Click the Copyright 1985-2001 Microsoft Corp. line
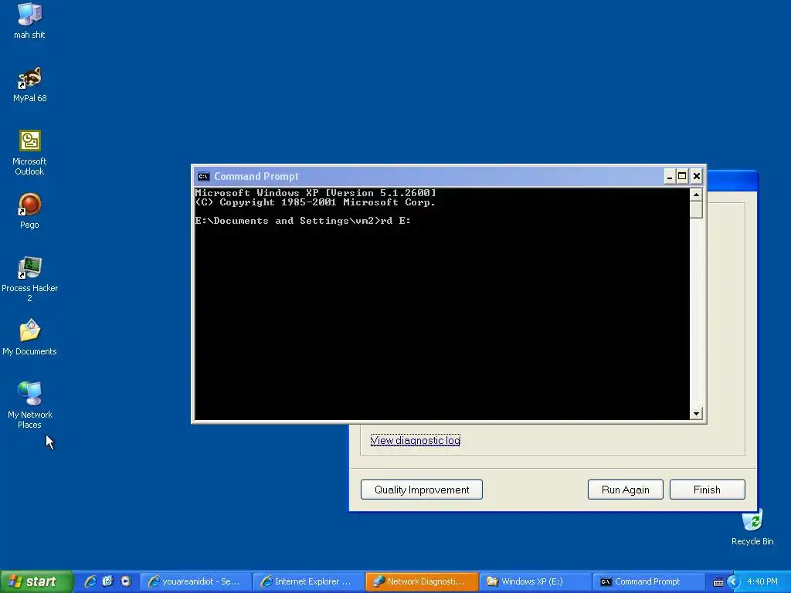Viewport: 791px width, 593px height. coord(315,202)
